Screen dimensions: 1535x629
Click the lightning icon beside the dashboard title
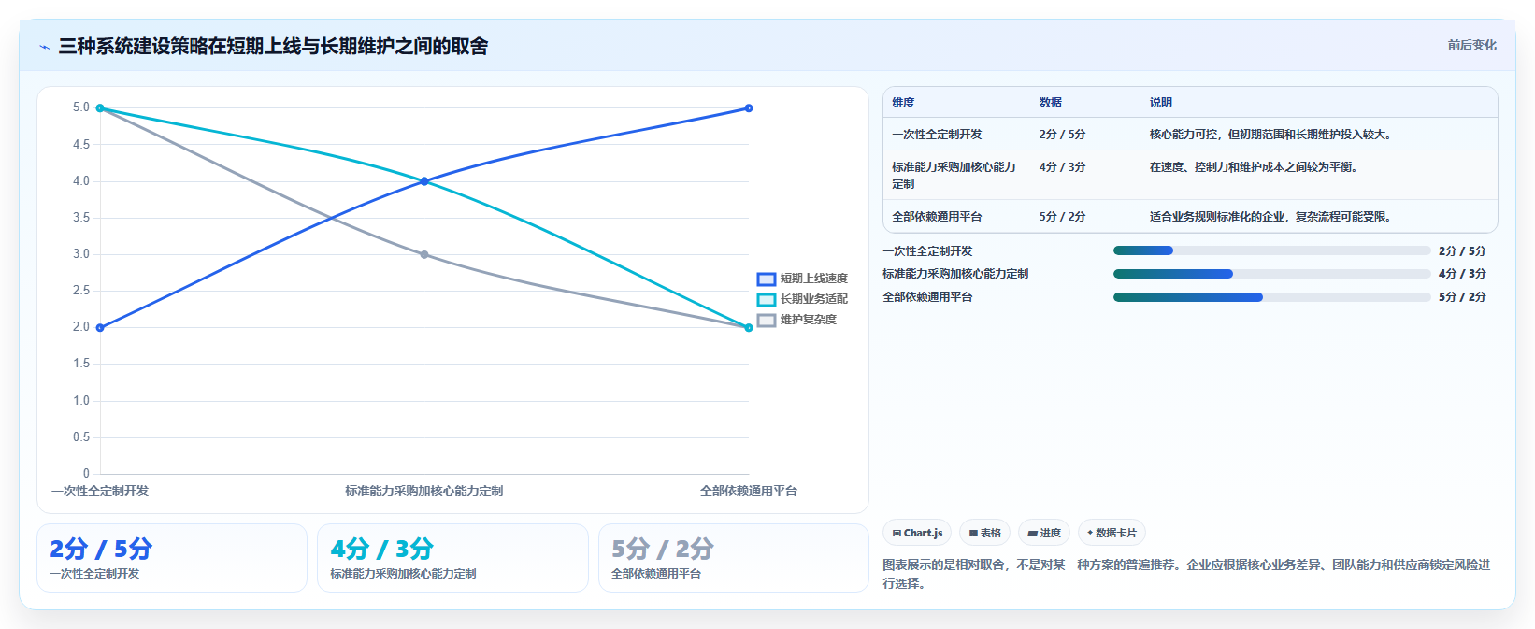(x=44, y=47)
